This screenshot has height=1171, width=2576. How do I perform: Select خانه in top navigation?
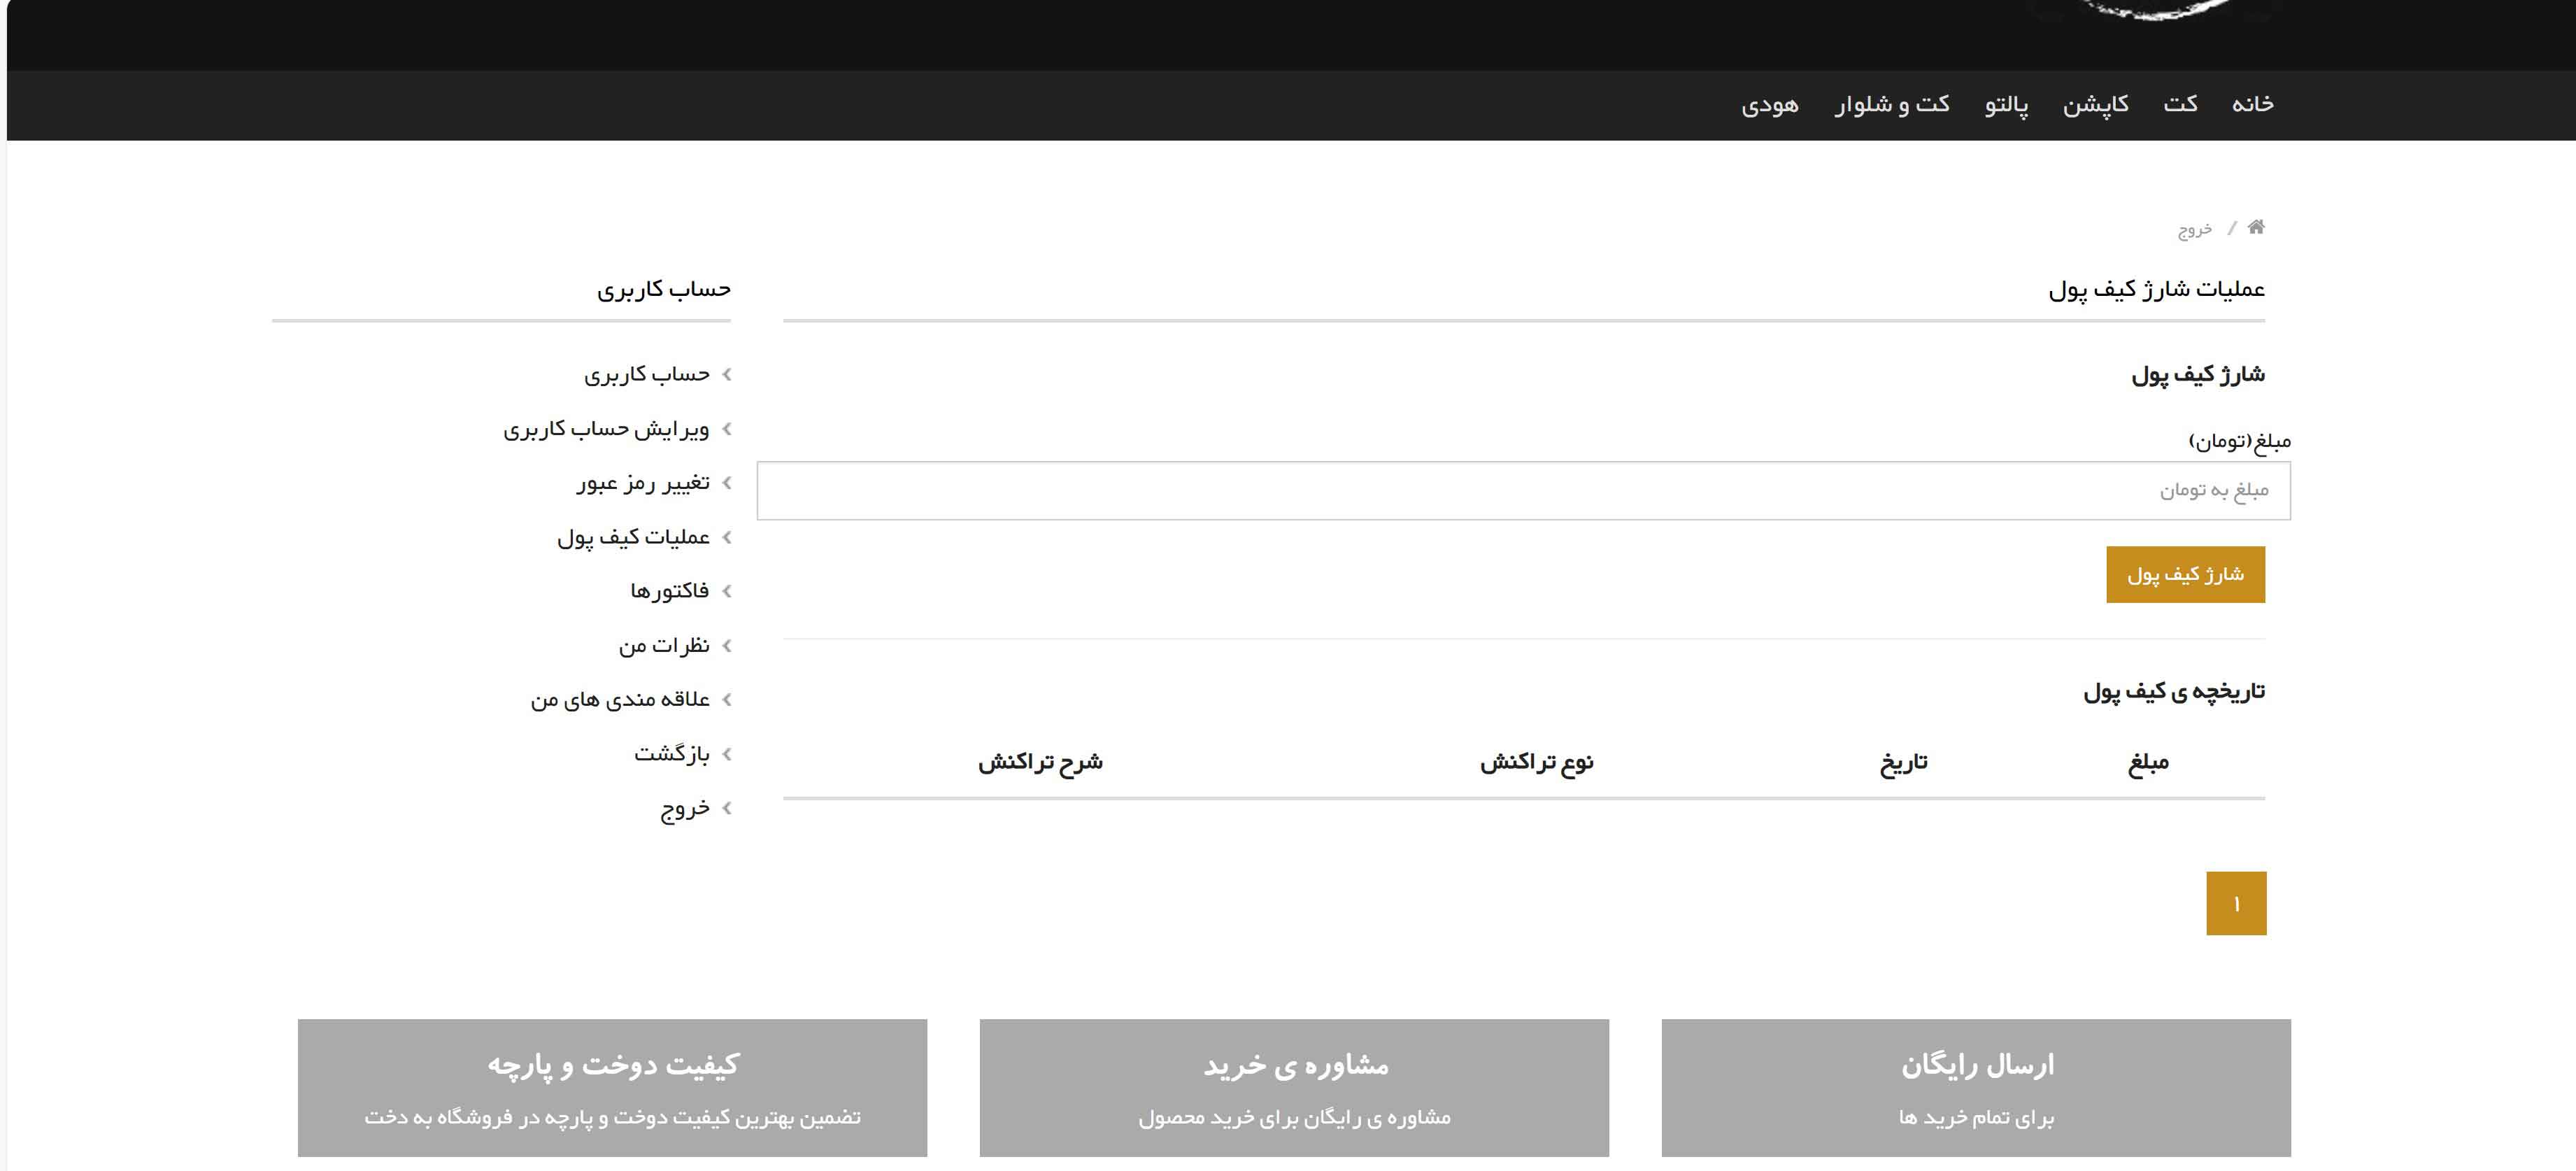[2252, 104]
